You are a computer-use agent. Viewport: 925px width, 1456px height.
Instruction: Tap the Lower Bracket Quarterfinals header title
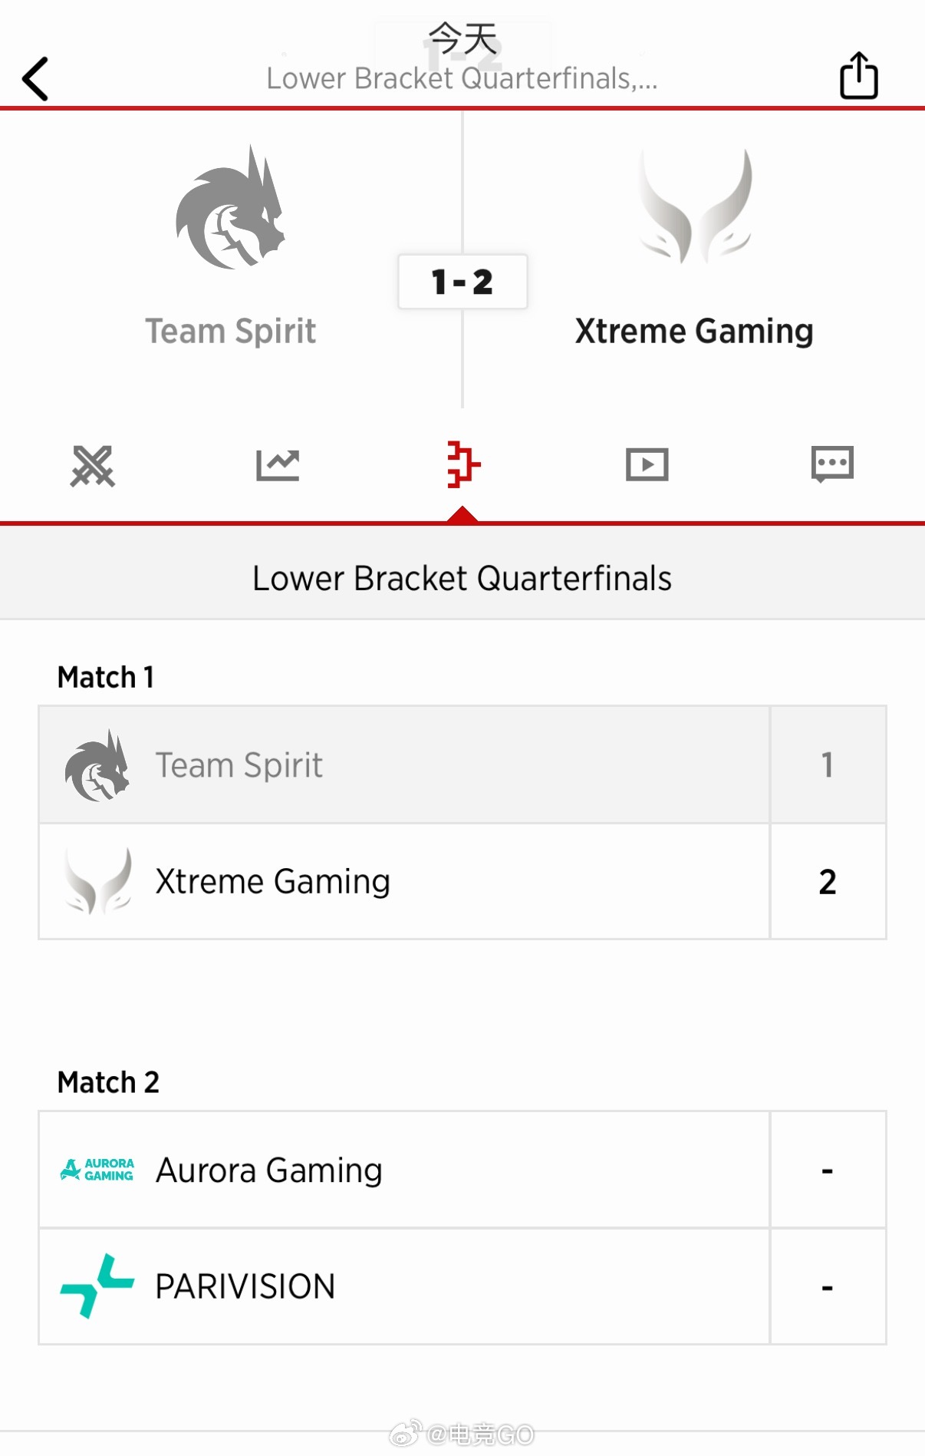[462, 579]
